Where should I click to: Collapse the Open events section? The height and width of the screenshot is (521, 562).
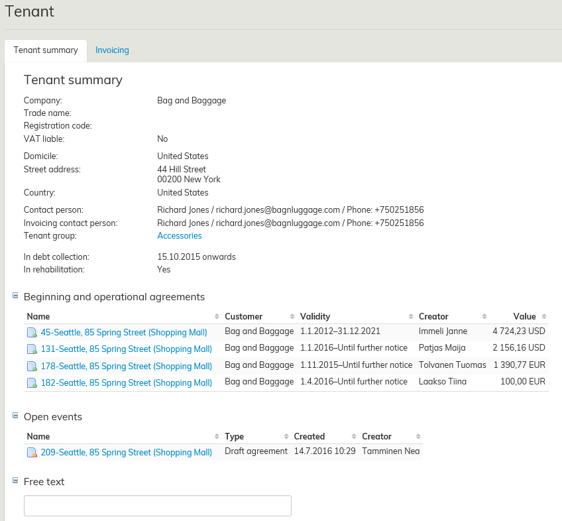(15, 416)
